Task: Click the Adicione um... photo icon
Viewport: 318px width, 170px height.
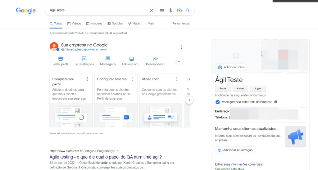Action: pos(131,59)
